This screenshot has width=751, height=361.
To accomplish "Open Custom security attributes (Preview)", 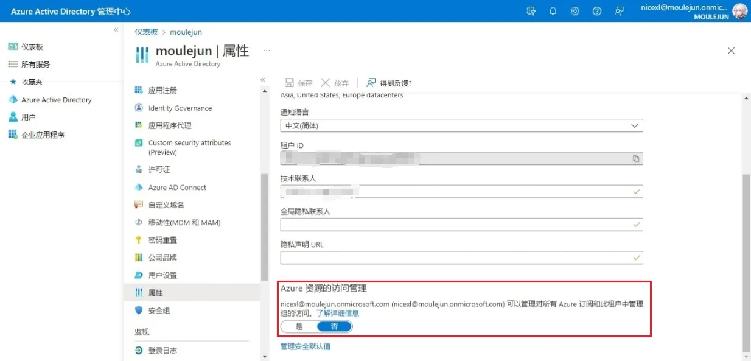I will [190, 147].
